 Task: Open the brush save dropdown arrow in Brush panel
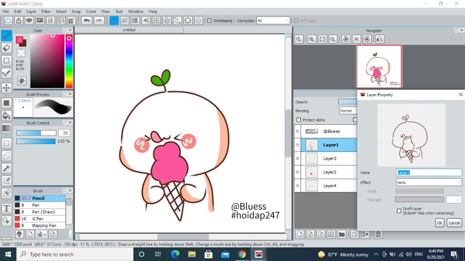[45, 234]
